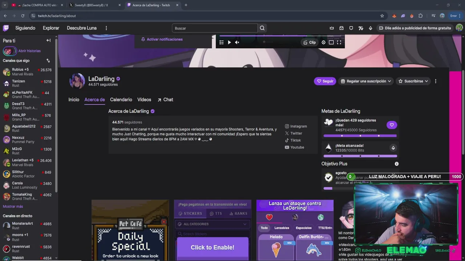Open DessT3 channel in sidebar
Screen dimensions: 465x261
click(x=28, y=105)
